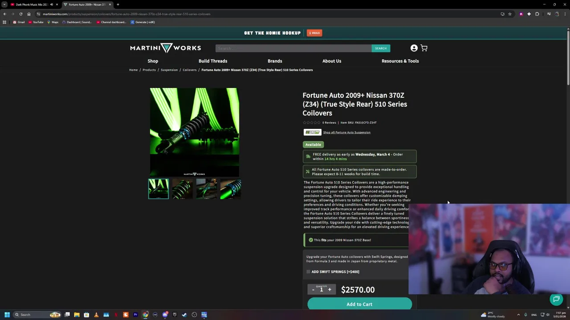This screenshot has height=320, width=570.
Task: Open media control icon in Chrome toolbar
Action: pos(549,14)
